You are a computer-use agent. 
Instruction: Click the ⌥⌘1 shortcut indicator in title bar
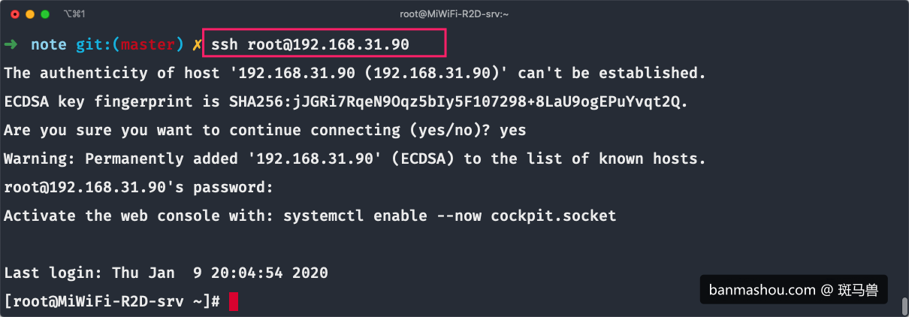coord(74,14)
